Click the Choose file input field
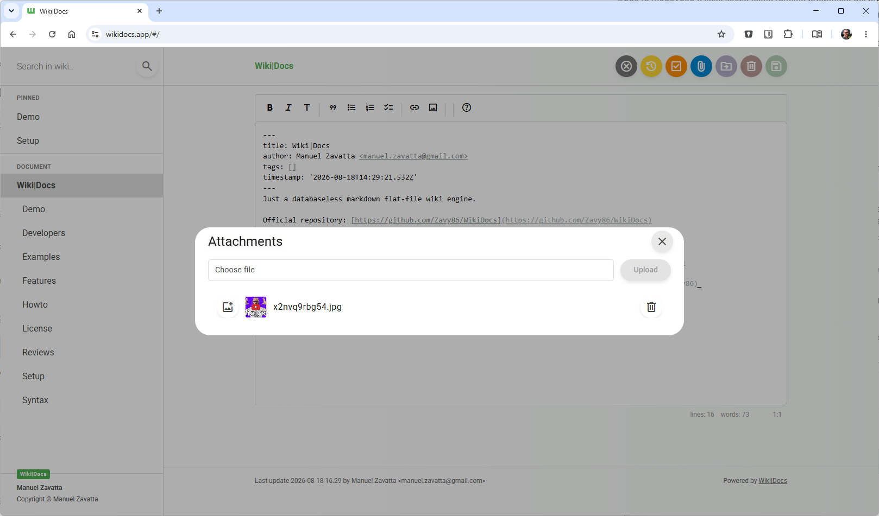This screenshot has height=516, width=879. point(411,270)
